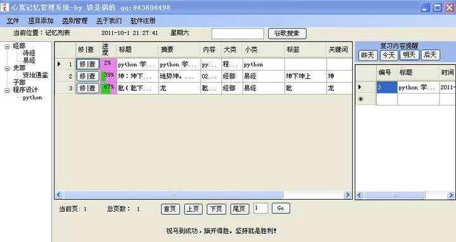Click the application icon in title bar
Image resolution: width=456 pixels, height=242 pixels.
click(x=4, y=7)
